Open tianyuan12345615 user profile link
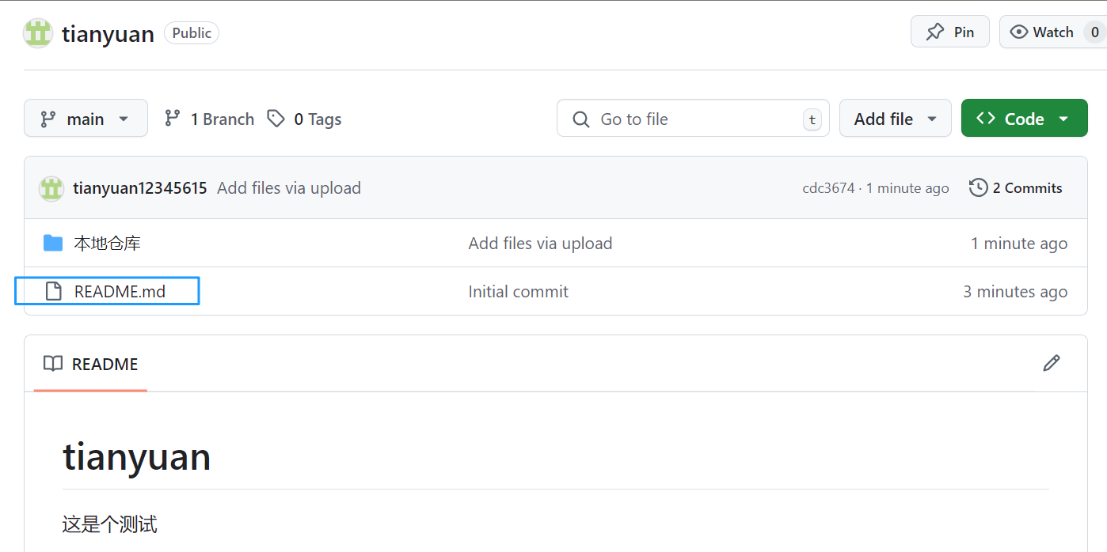 [140, 188]
